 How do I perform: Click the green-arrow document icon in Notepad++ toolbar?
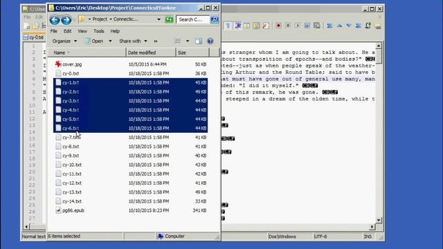(368, 26)
